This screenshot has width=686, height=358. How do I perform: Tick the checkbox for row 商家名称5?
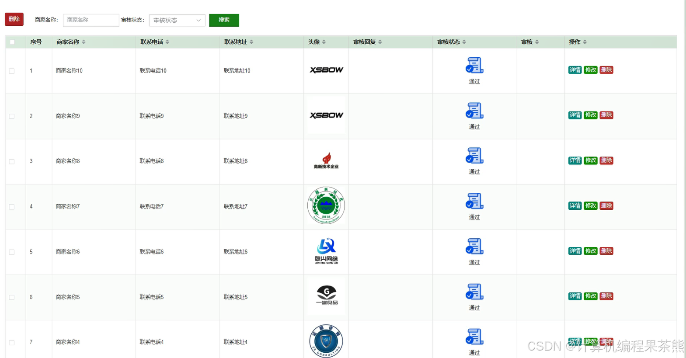click(x=12, y=297)
